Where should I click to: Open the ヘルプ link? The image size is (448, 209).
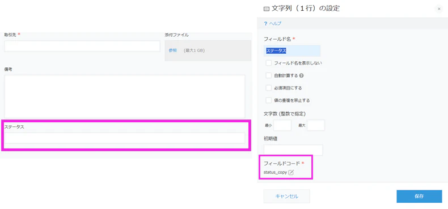coord(275,24)
